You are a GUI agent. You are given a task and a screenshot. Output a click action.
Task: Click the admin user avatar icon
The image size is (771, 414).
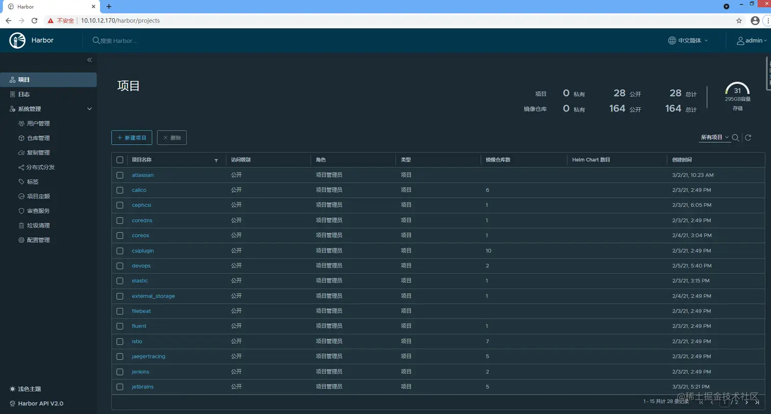pos(740,40)
